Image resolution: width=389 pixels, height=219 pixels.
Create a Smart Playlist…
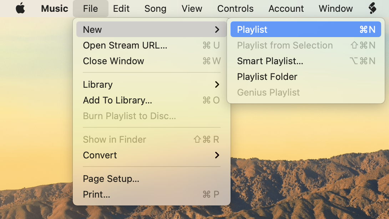coord(305,61)
